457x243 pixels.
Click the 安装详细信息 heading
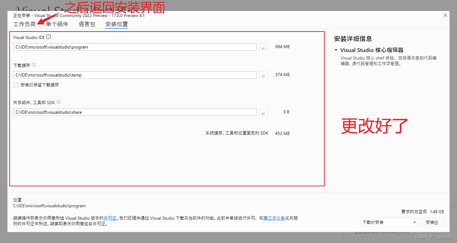[353, 39]
